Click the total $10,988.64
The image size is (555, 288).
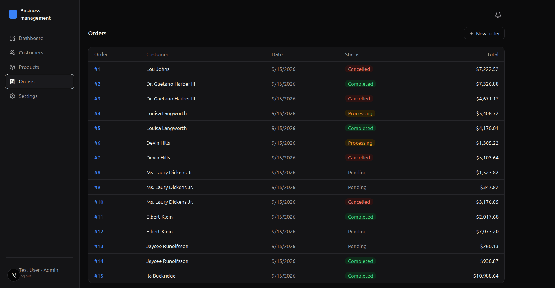[486, 276]
